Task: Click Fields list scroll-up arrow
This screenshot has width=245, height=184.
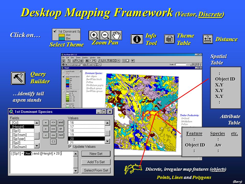Action: click(x=37, y=123)
